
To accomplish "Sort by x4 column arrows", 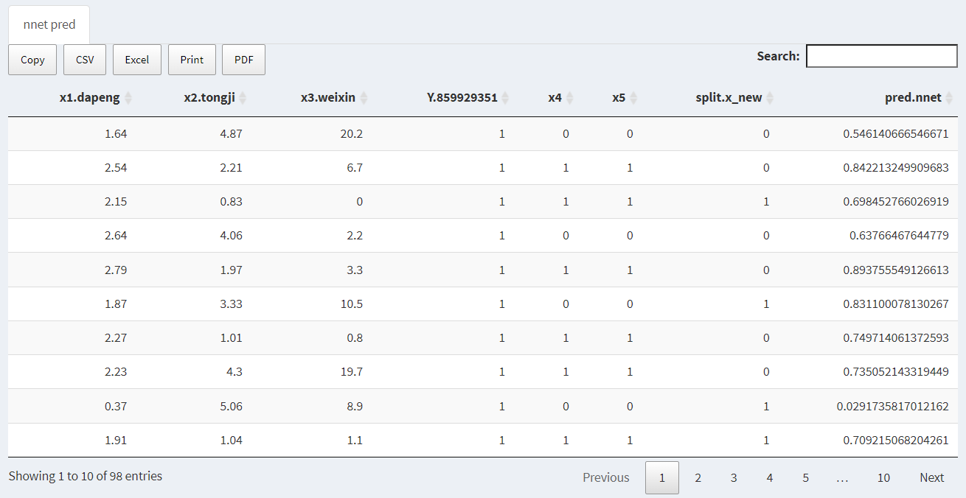I will coord(569,98).
